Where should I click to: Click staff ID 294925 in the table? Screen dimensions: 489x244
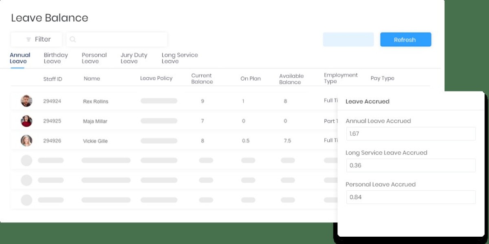(52, 121)
